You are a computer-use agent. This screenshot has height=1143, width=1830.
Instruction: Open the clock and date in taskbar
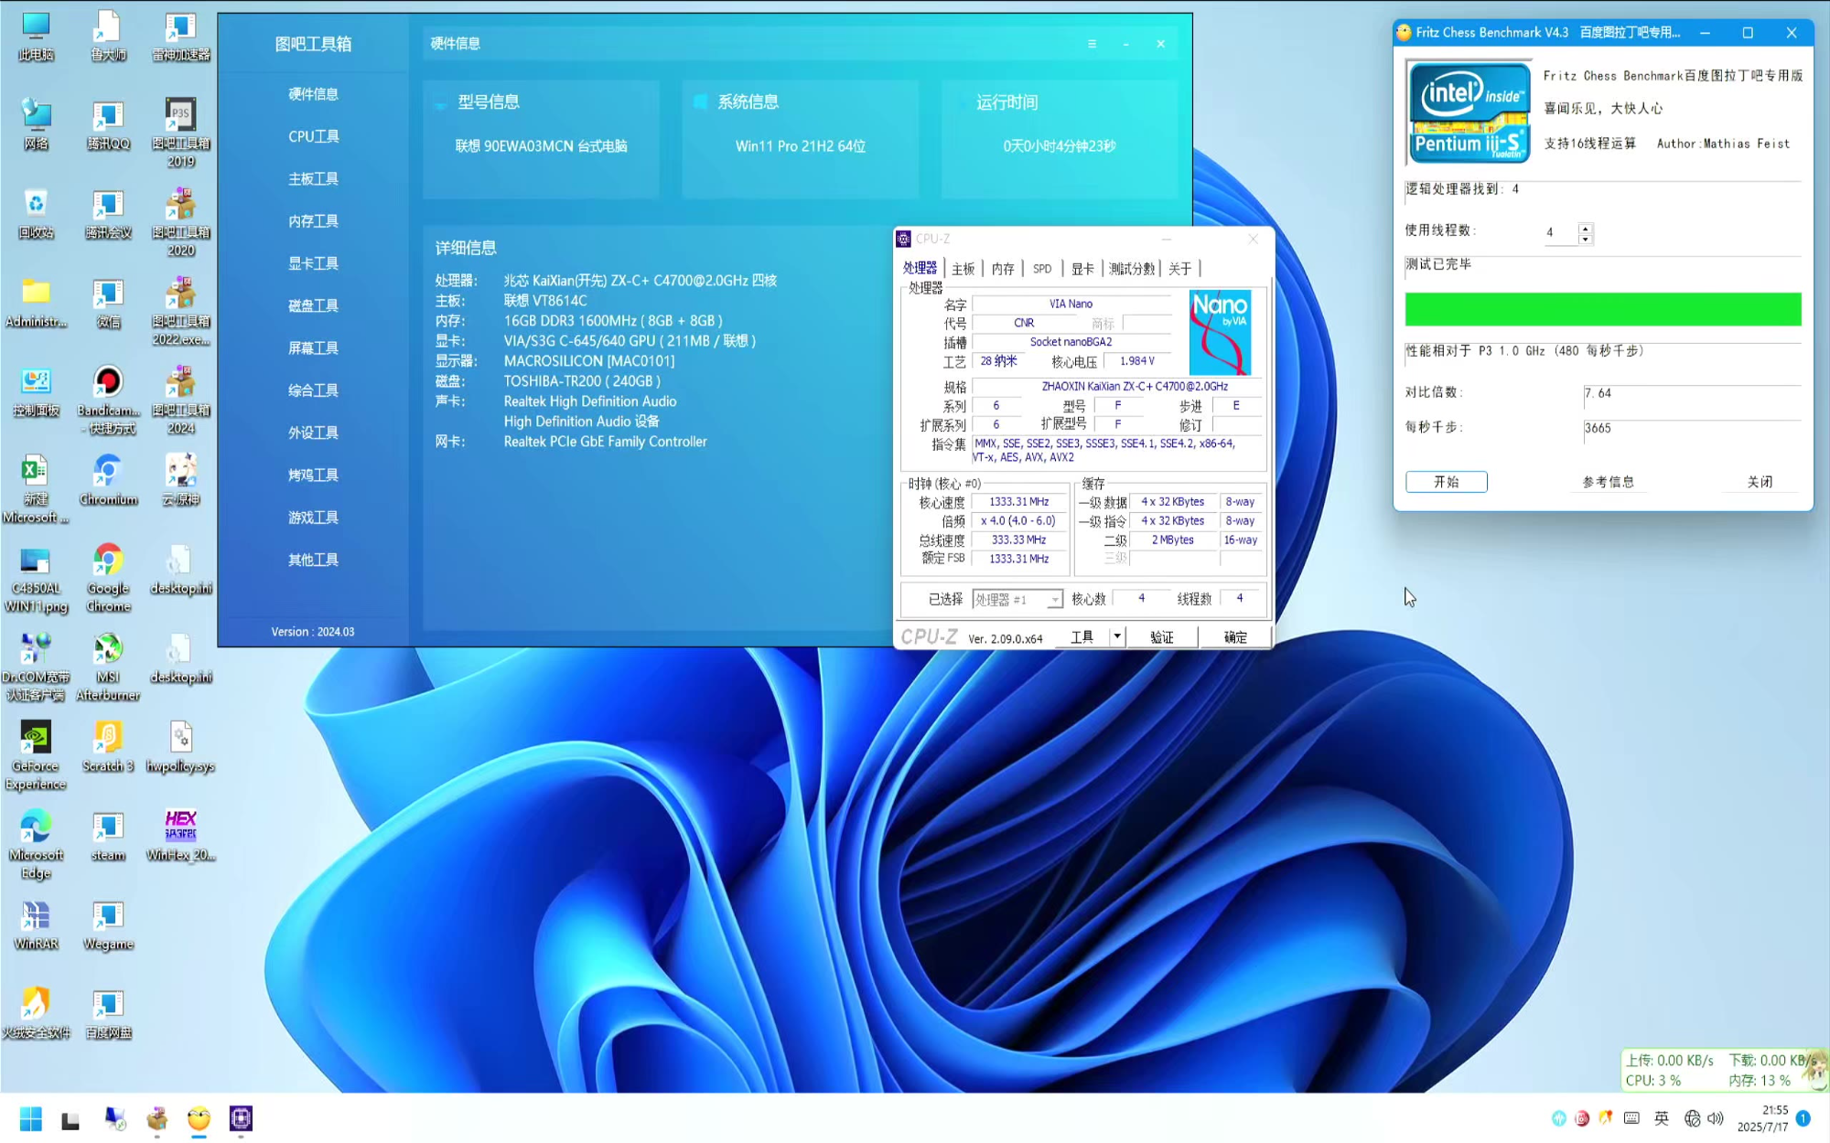[x=1762, y=1118]
